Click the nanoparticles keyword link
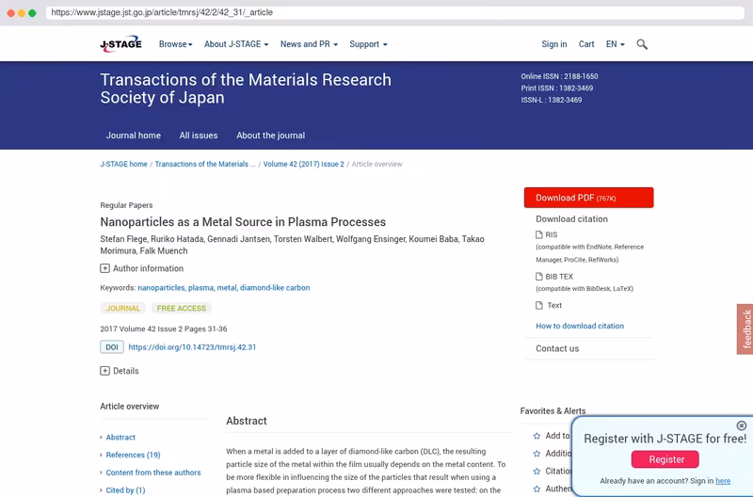Viewport: 753px width, 497px height. (x=161, y=288)
